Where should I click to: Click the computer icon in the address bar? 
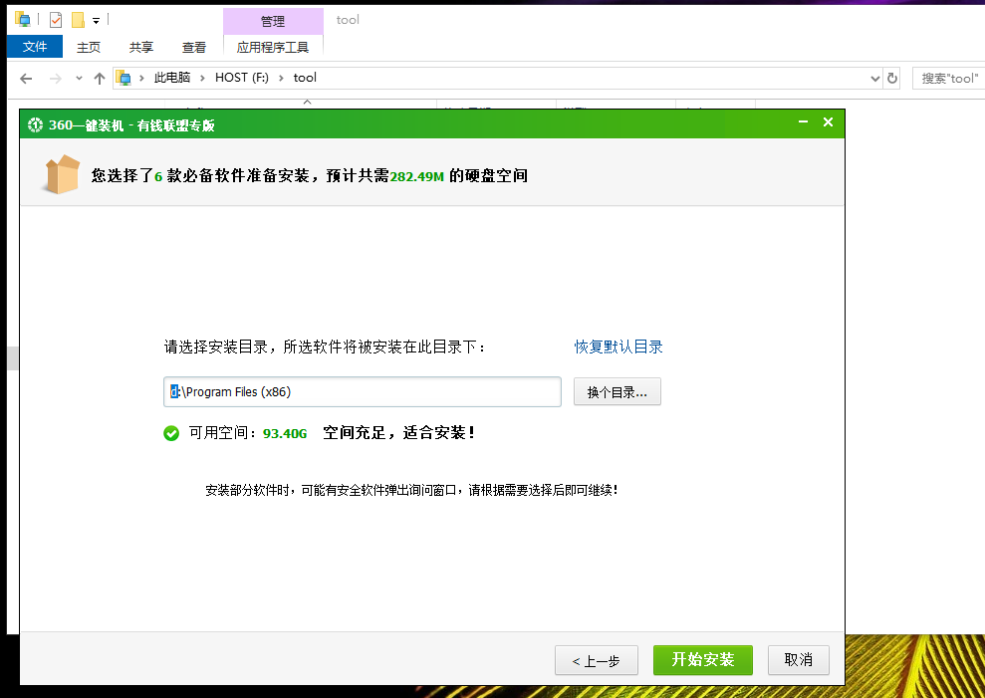(123, 78)
